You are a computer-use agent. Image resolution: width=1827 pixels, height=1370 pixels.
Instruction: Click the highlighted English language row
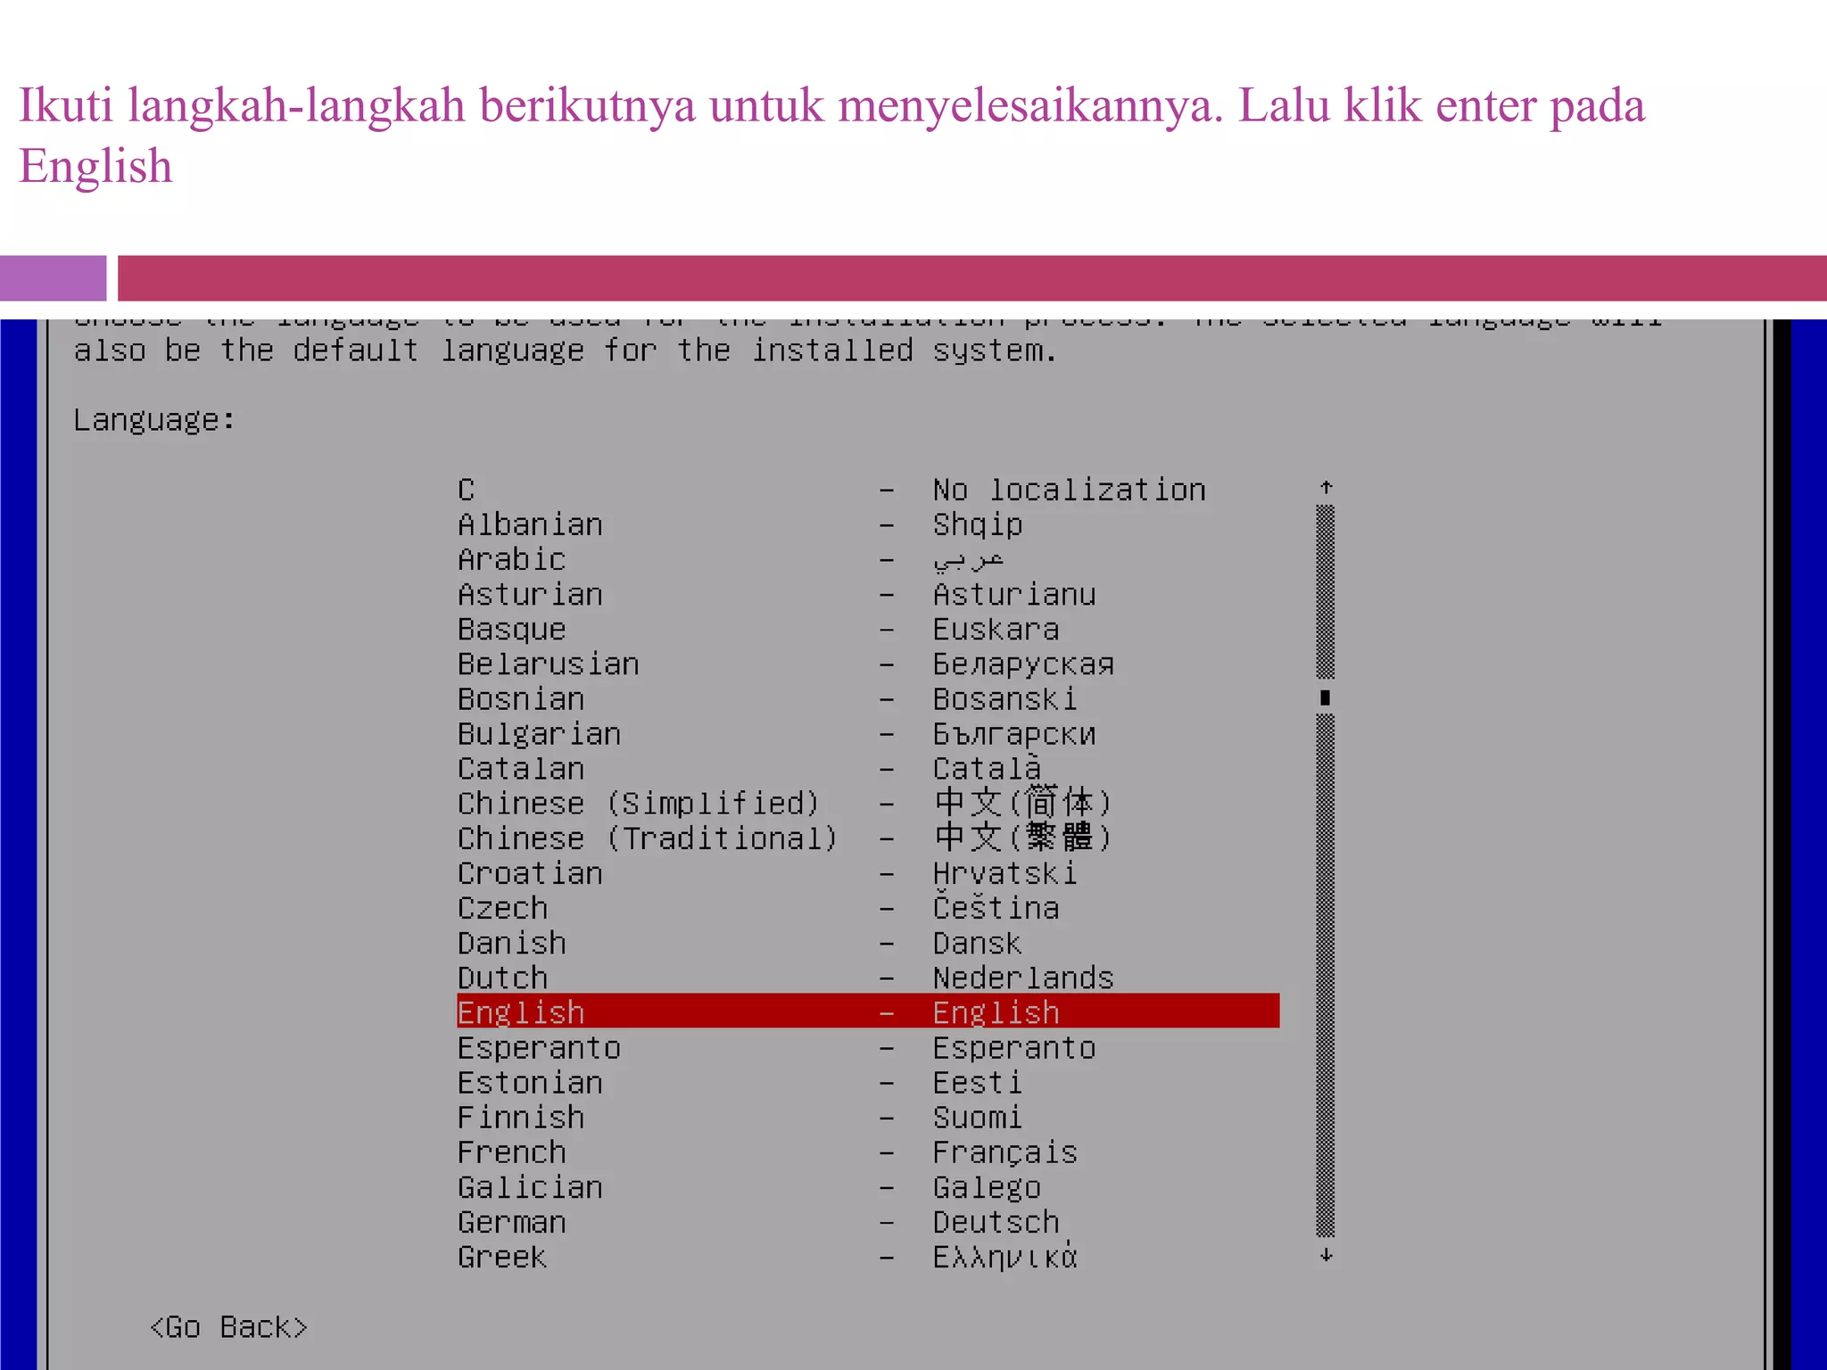click(868, 1011)
